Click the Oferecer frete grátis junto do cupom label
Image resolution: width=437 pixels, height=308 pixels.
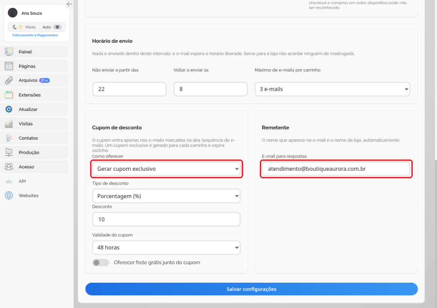[157, 262]
